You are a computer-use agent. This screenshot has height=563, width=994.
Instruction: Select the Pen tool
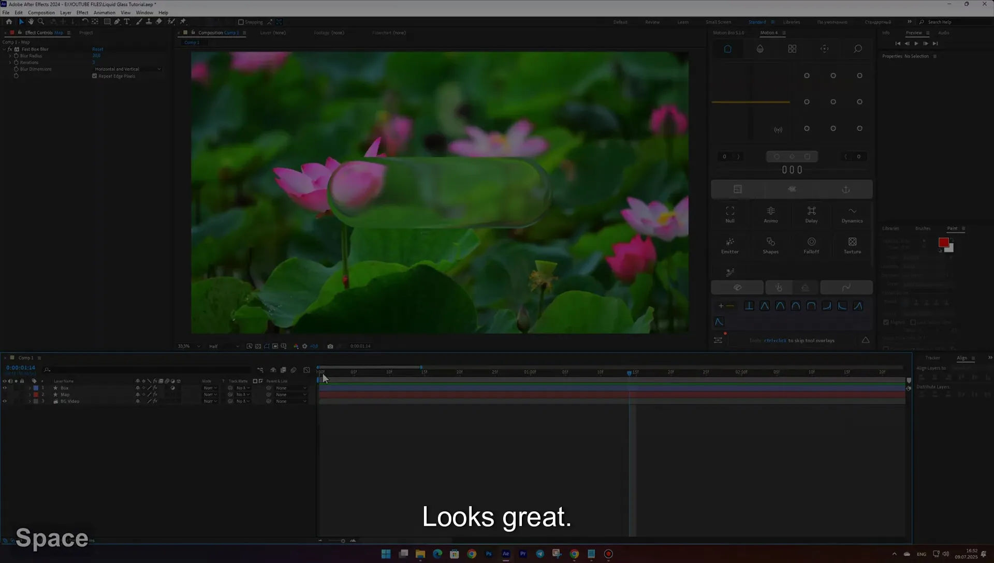click(x=117, y=22)
